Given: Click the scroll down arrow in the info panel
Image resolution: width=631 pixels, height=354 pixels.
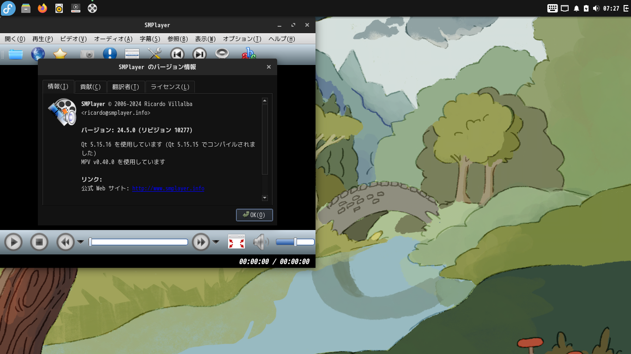Looking at the screenshot, I should coord(265,198).
